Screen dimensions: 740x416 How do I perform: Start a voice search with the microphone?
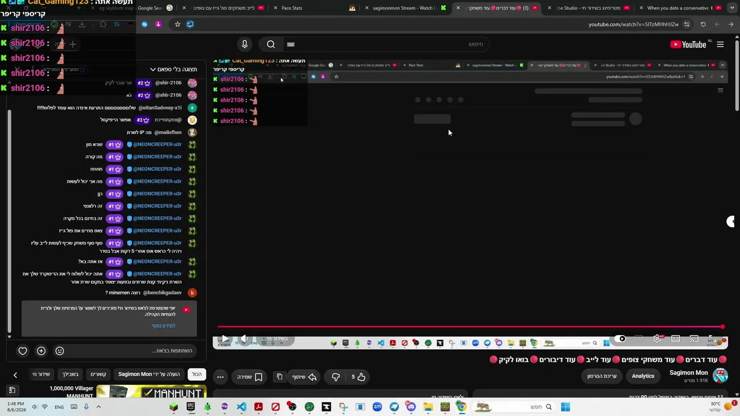click(x=245, y=44)
